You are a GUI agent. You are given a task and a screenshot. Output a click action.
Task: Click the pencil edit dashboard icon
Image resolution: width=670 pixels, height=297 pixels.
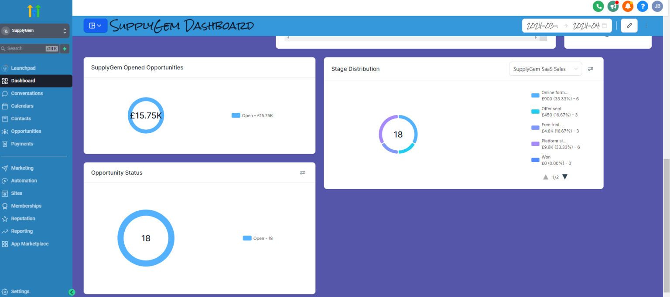coord(629,26)
